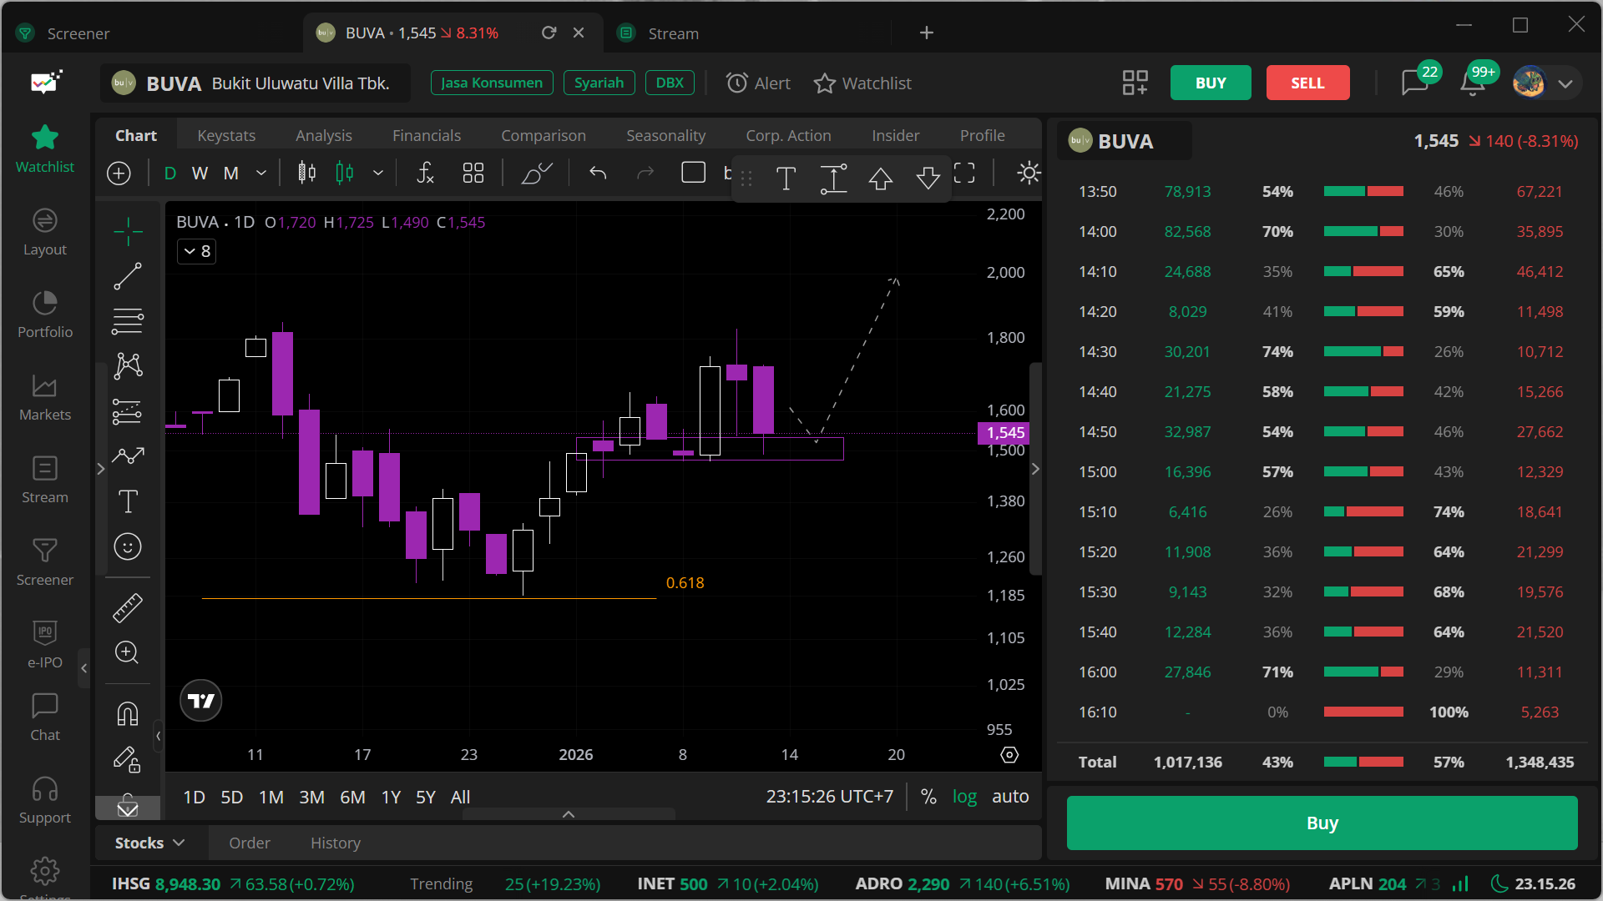Toggle log scale on chart
1603x901 pixels.
964,797
